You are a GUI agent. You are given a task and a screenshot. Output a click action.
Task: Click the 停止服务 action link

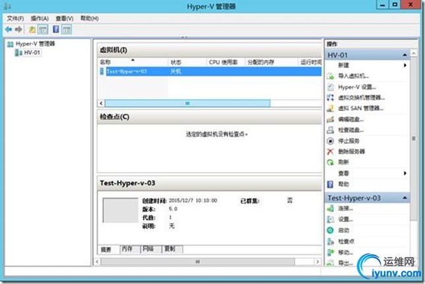(348, 141)
